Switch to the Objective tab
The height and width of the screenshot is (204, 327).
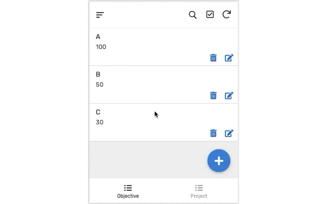coord(128,191)
